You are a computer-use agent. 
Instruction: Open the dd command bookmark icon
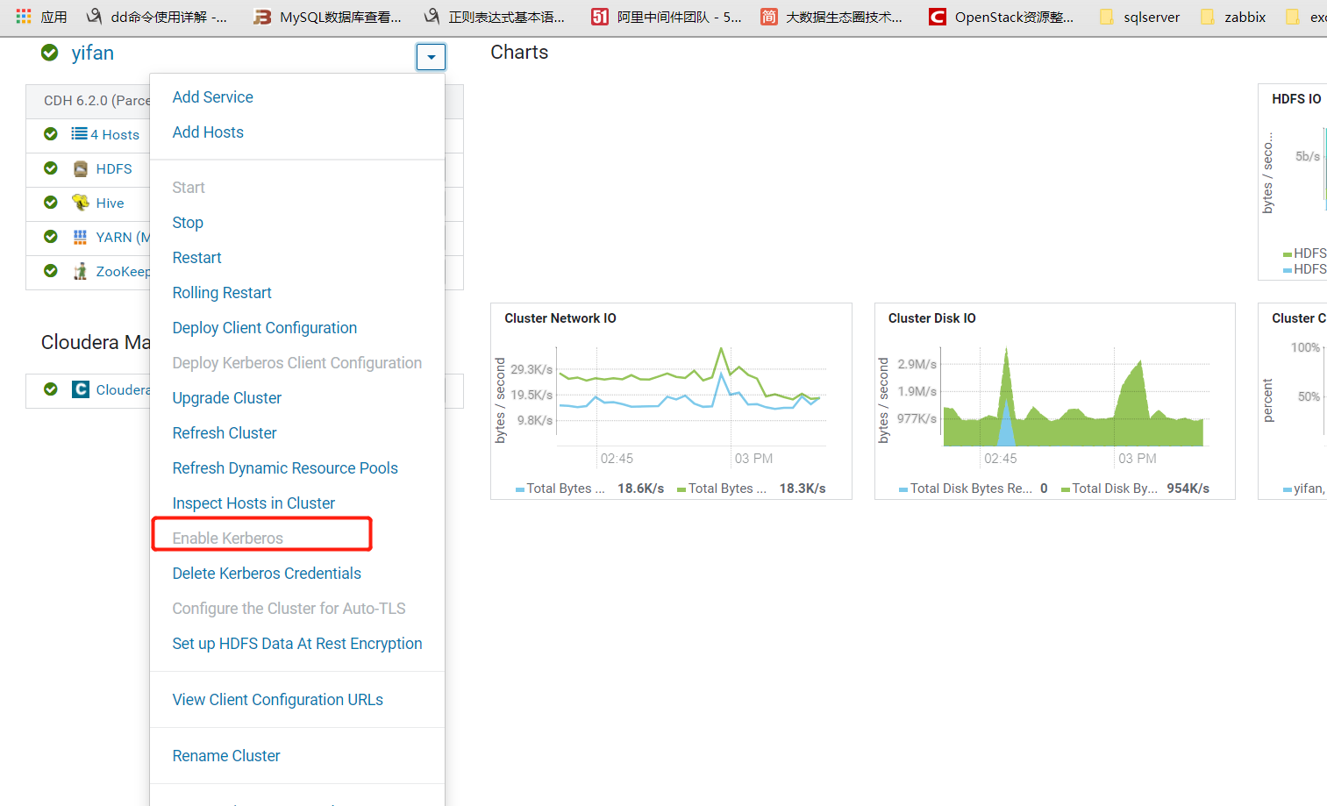point(94,17)
